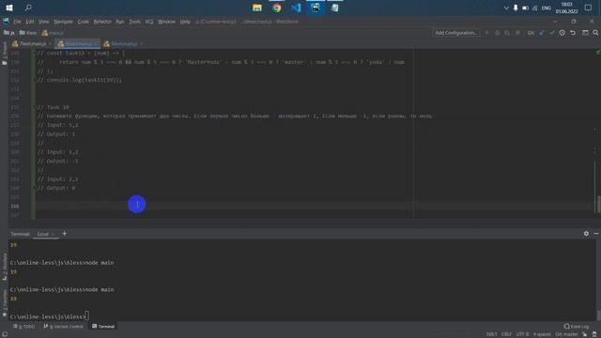
Task: Click the Task 10 comment line
Action: [x=54, y=107]
